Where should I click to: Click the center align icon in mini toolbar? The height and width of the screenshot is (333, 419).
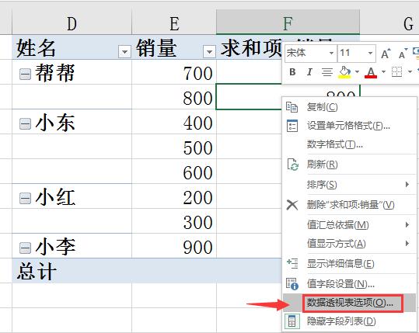point(327,72)
